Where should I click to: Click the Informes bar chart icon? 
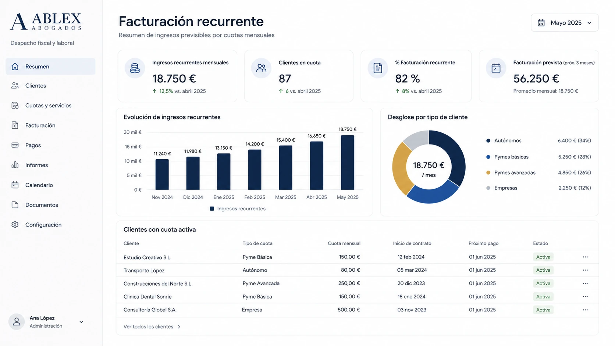[x=15, y=165]
